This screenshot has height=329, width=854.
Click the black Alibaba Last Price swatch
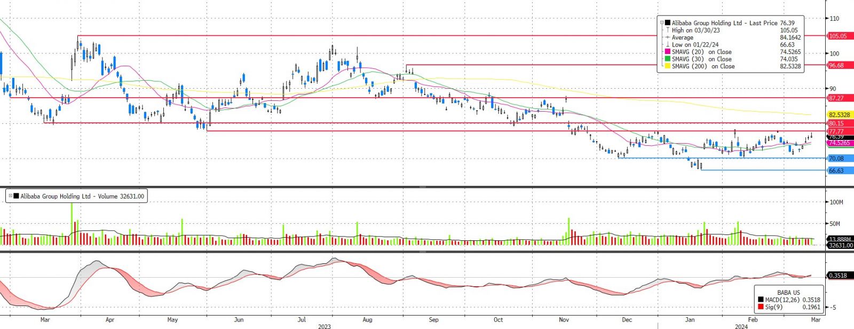coord(667,23)
